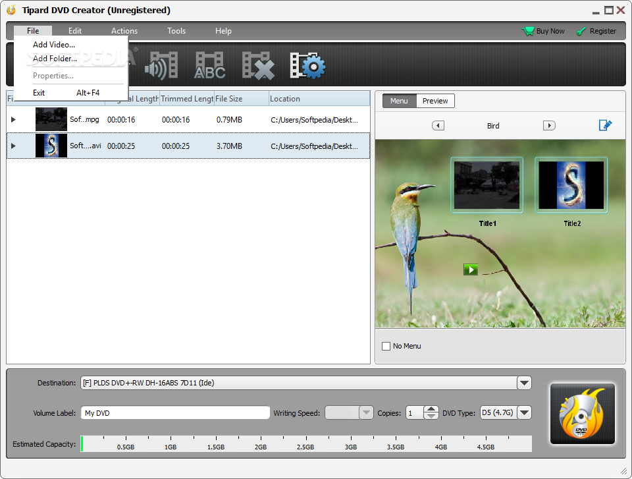Viewport: 632px width, 479px height.
Task: Switch to the Preview tab
Action: click(x=435, y=101)
